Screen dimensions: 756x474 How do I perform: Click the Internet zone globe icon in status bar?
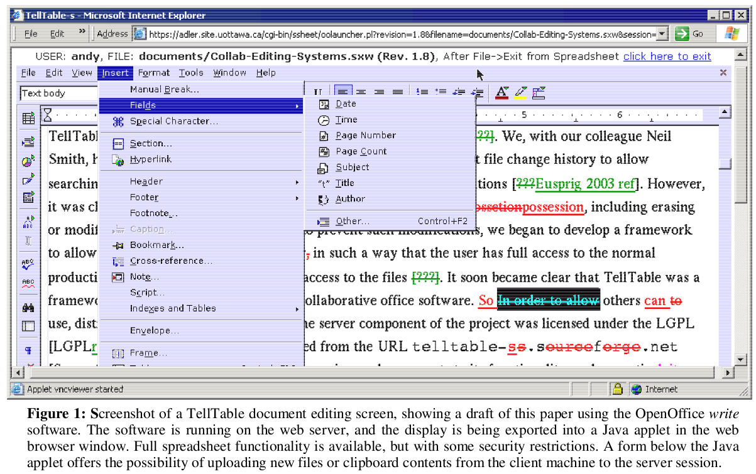point(637,389)
